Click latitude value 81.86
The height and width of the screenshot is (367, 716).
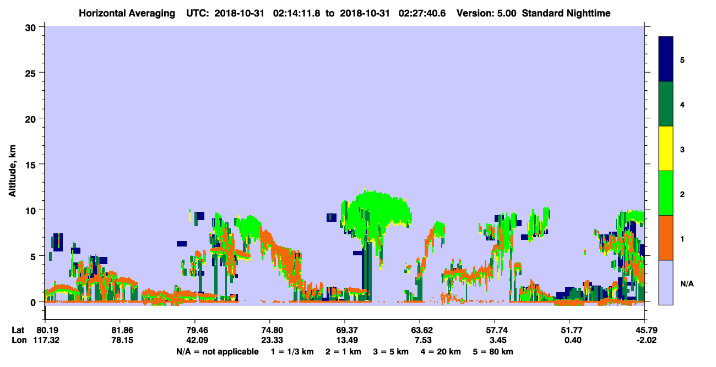point(120,330)
